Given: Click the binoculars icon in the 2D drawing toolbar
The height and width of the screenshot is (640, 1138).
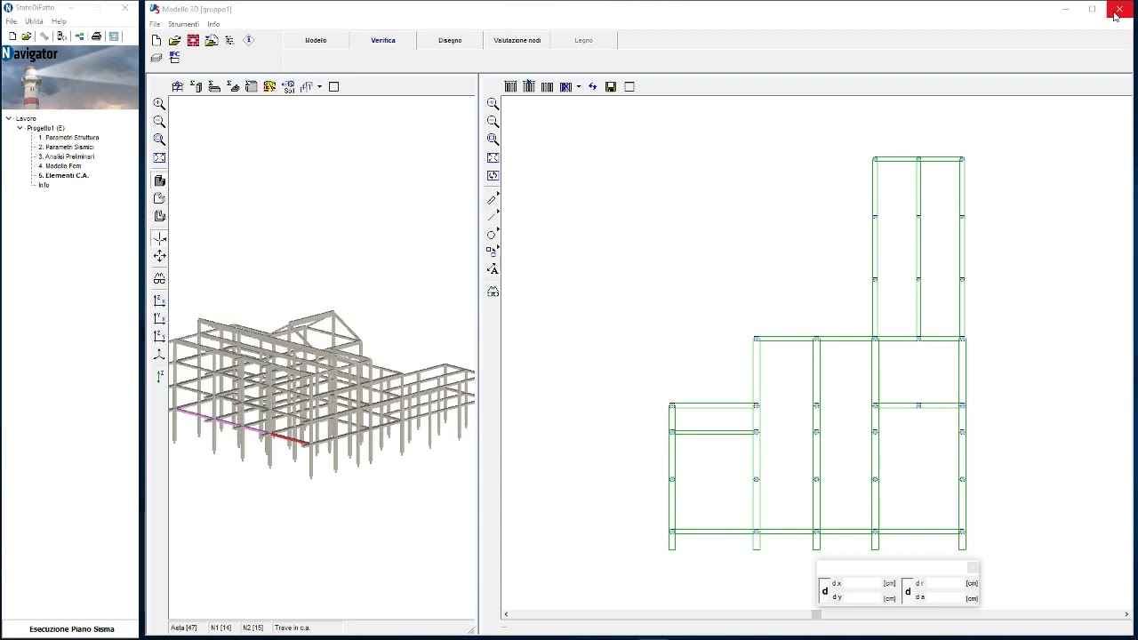Looking at the screenshot, I should coord(493,292).
